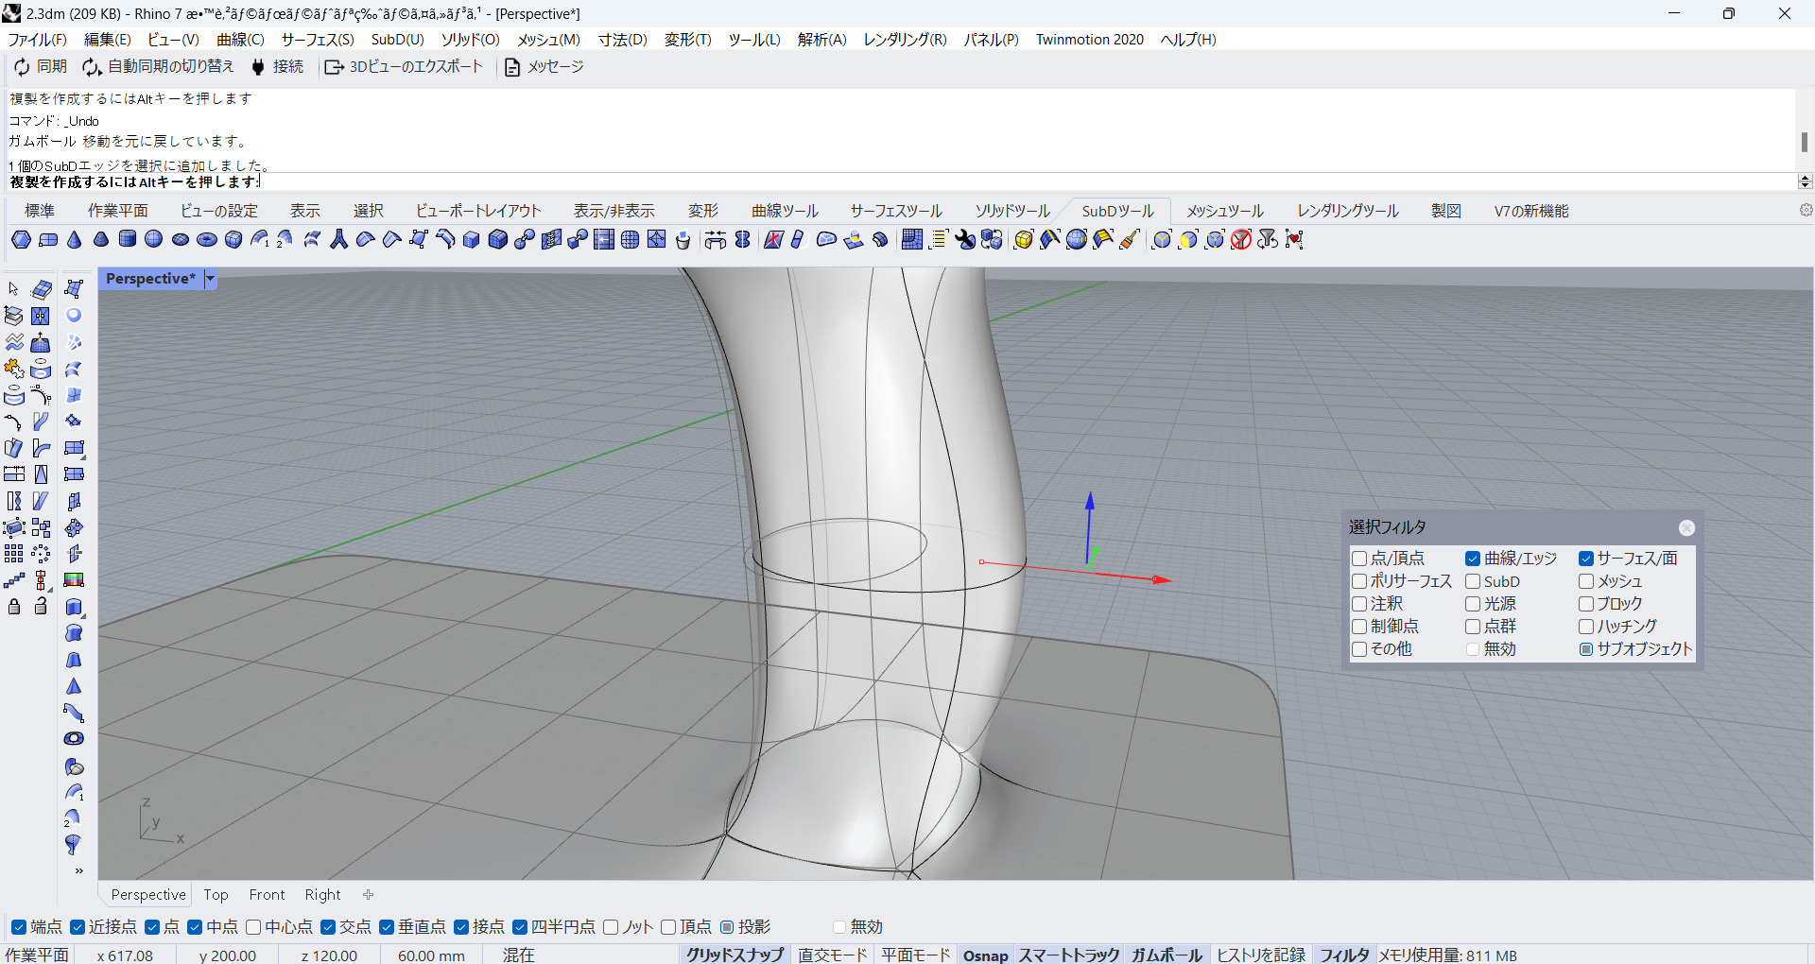The height and width of the screenshot is (964, 1815).
Task: Click the closed padlock lock icon
Action: point(14,607)
